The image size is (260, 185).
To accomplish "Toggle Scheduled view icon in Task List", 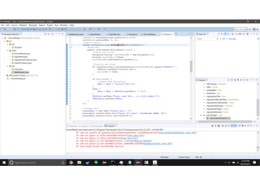I will (229, 34).
